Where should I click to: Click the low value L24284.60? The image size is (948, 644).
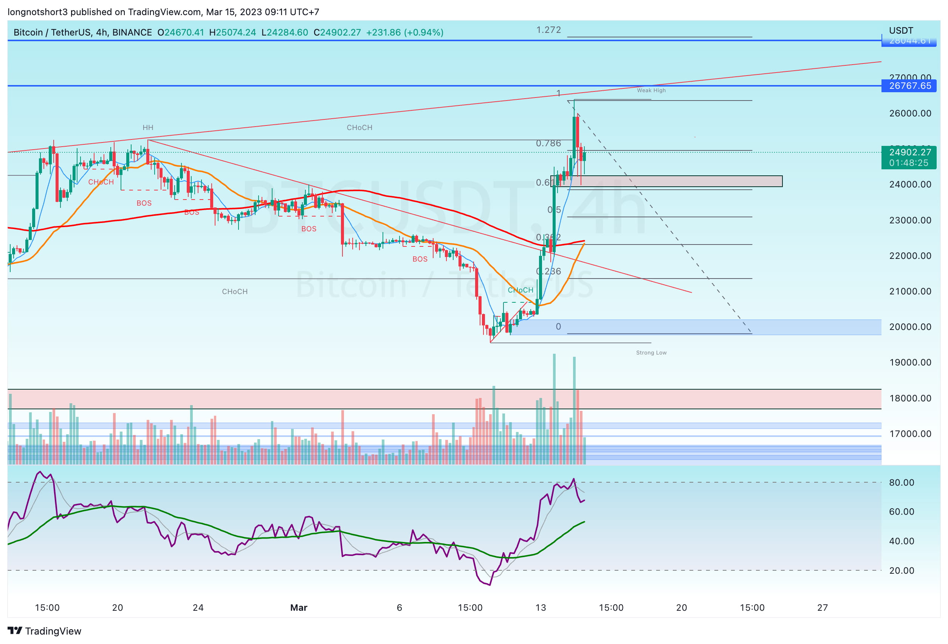pos(285,32)
